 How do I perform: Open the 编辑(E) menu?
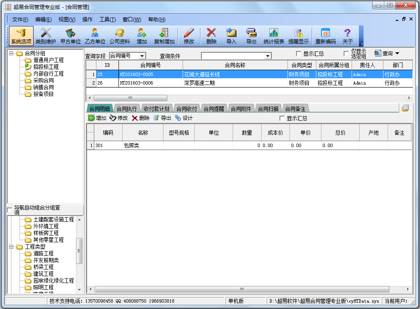pyautogui.click(x=43, y=19)
